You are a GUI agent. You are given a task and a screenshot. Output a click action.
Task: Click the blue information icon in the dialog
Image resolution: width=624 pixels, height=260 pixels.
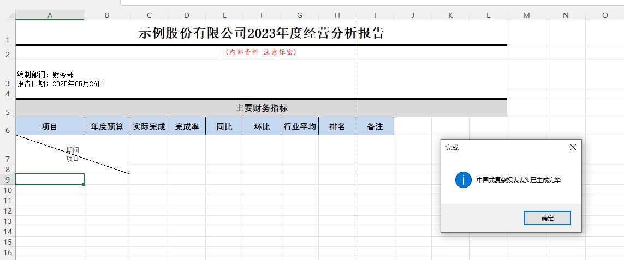463,180
